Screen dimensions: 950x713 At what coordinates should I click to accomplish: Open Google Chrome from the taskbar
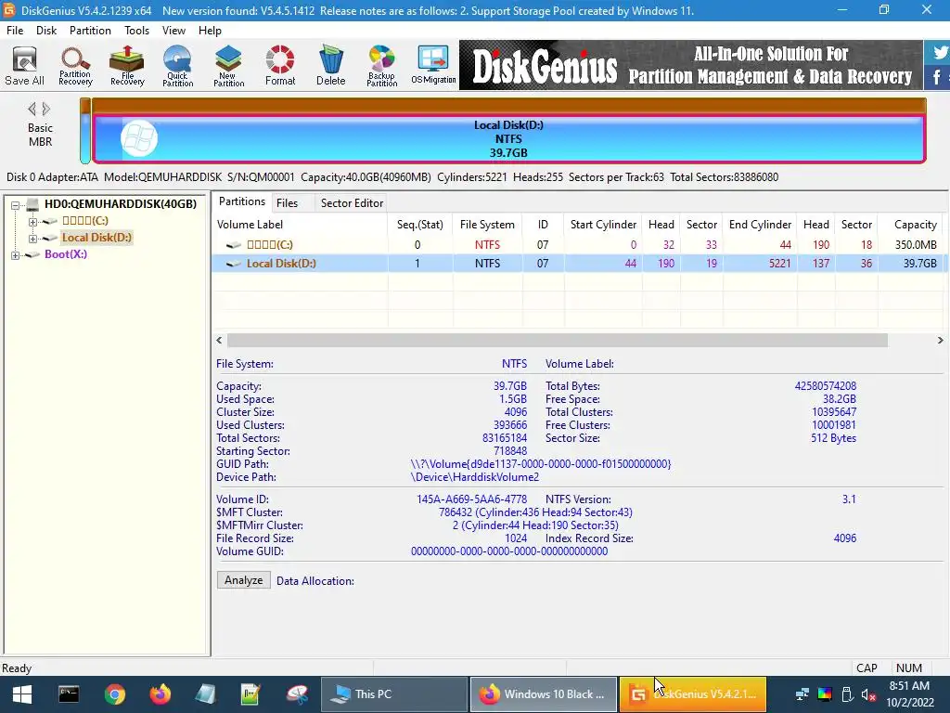(114, 694)
